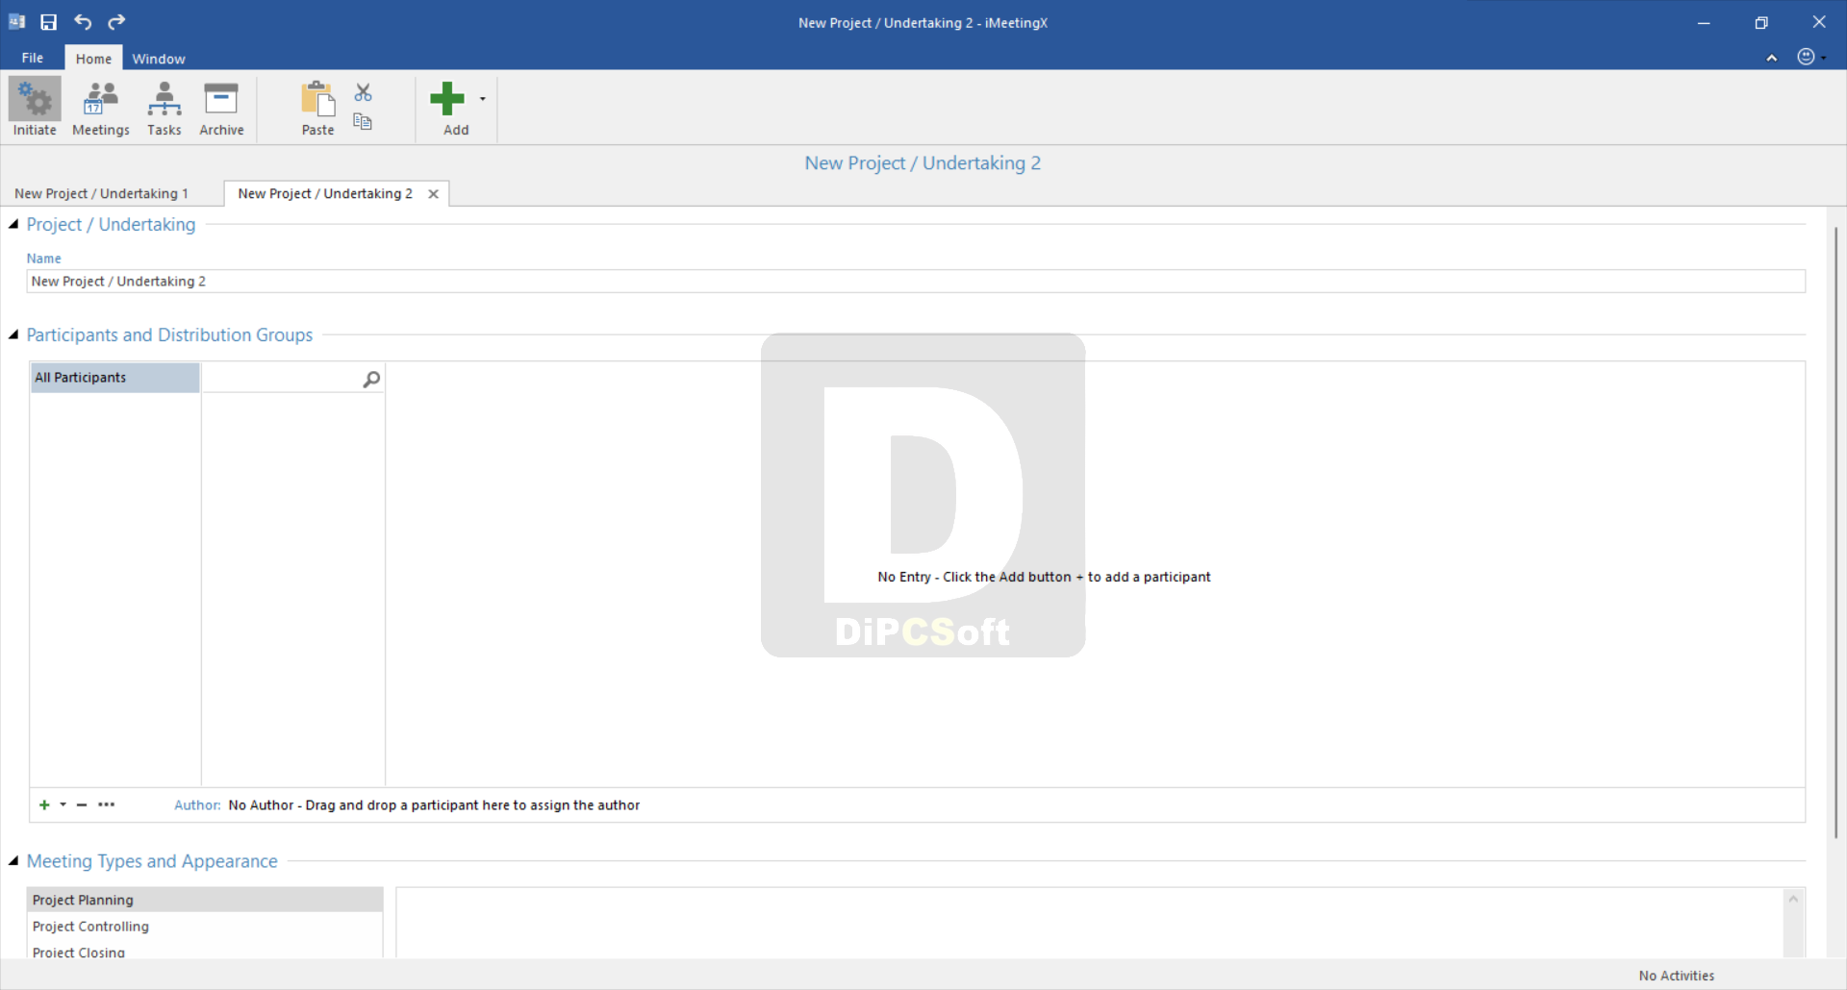Image resolution: width=1847 pixels, height=990 pixels.
Task: Click the Project / Undertaking section heading
Action: tap(111, 224)
